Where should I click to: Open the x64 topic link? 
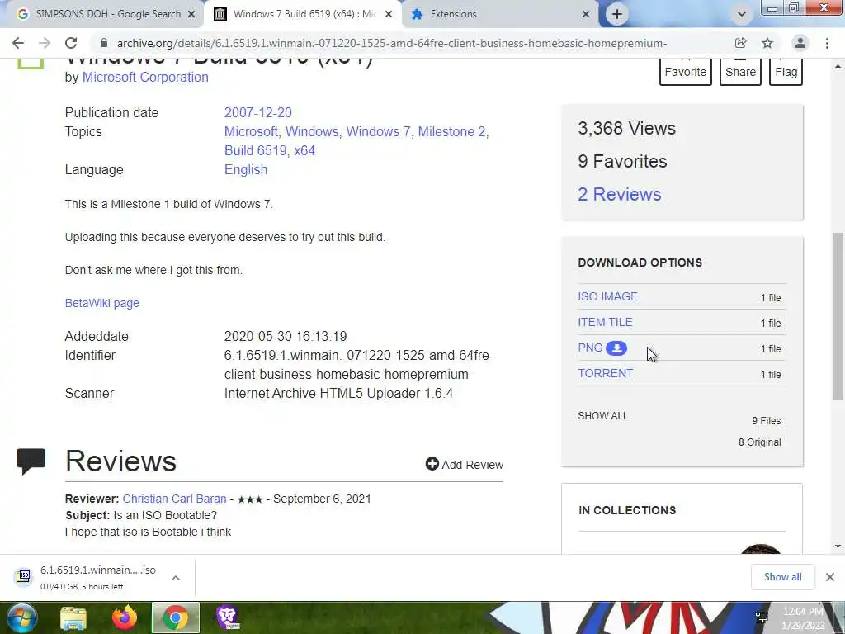point(304,150)
